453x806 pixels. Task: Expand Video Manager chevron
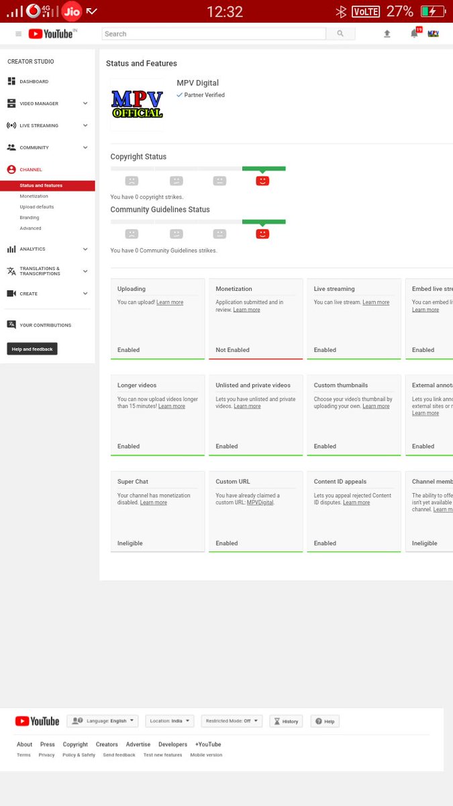pos(85,103)
